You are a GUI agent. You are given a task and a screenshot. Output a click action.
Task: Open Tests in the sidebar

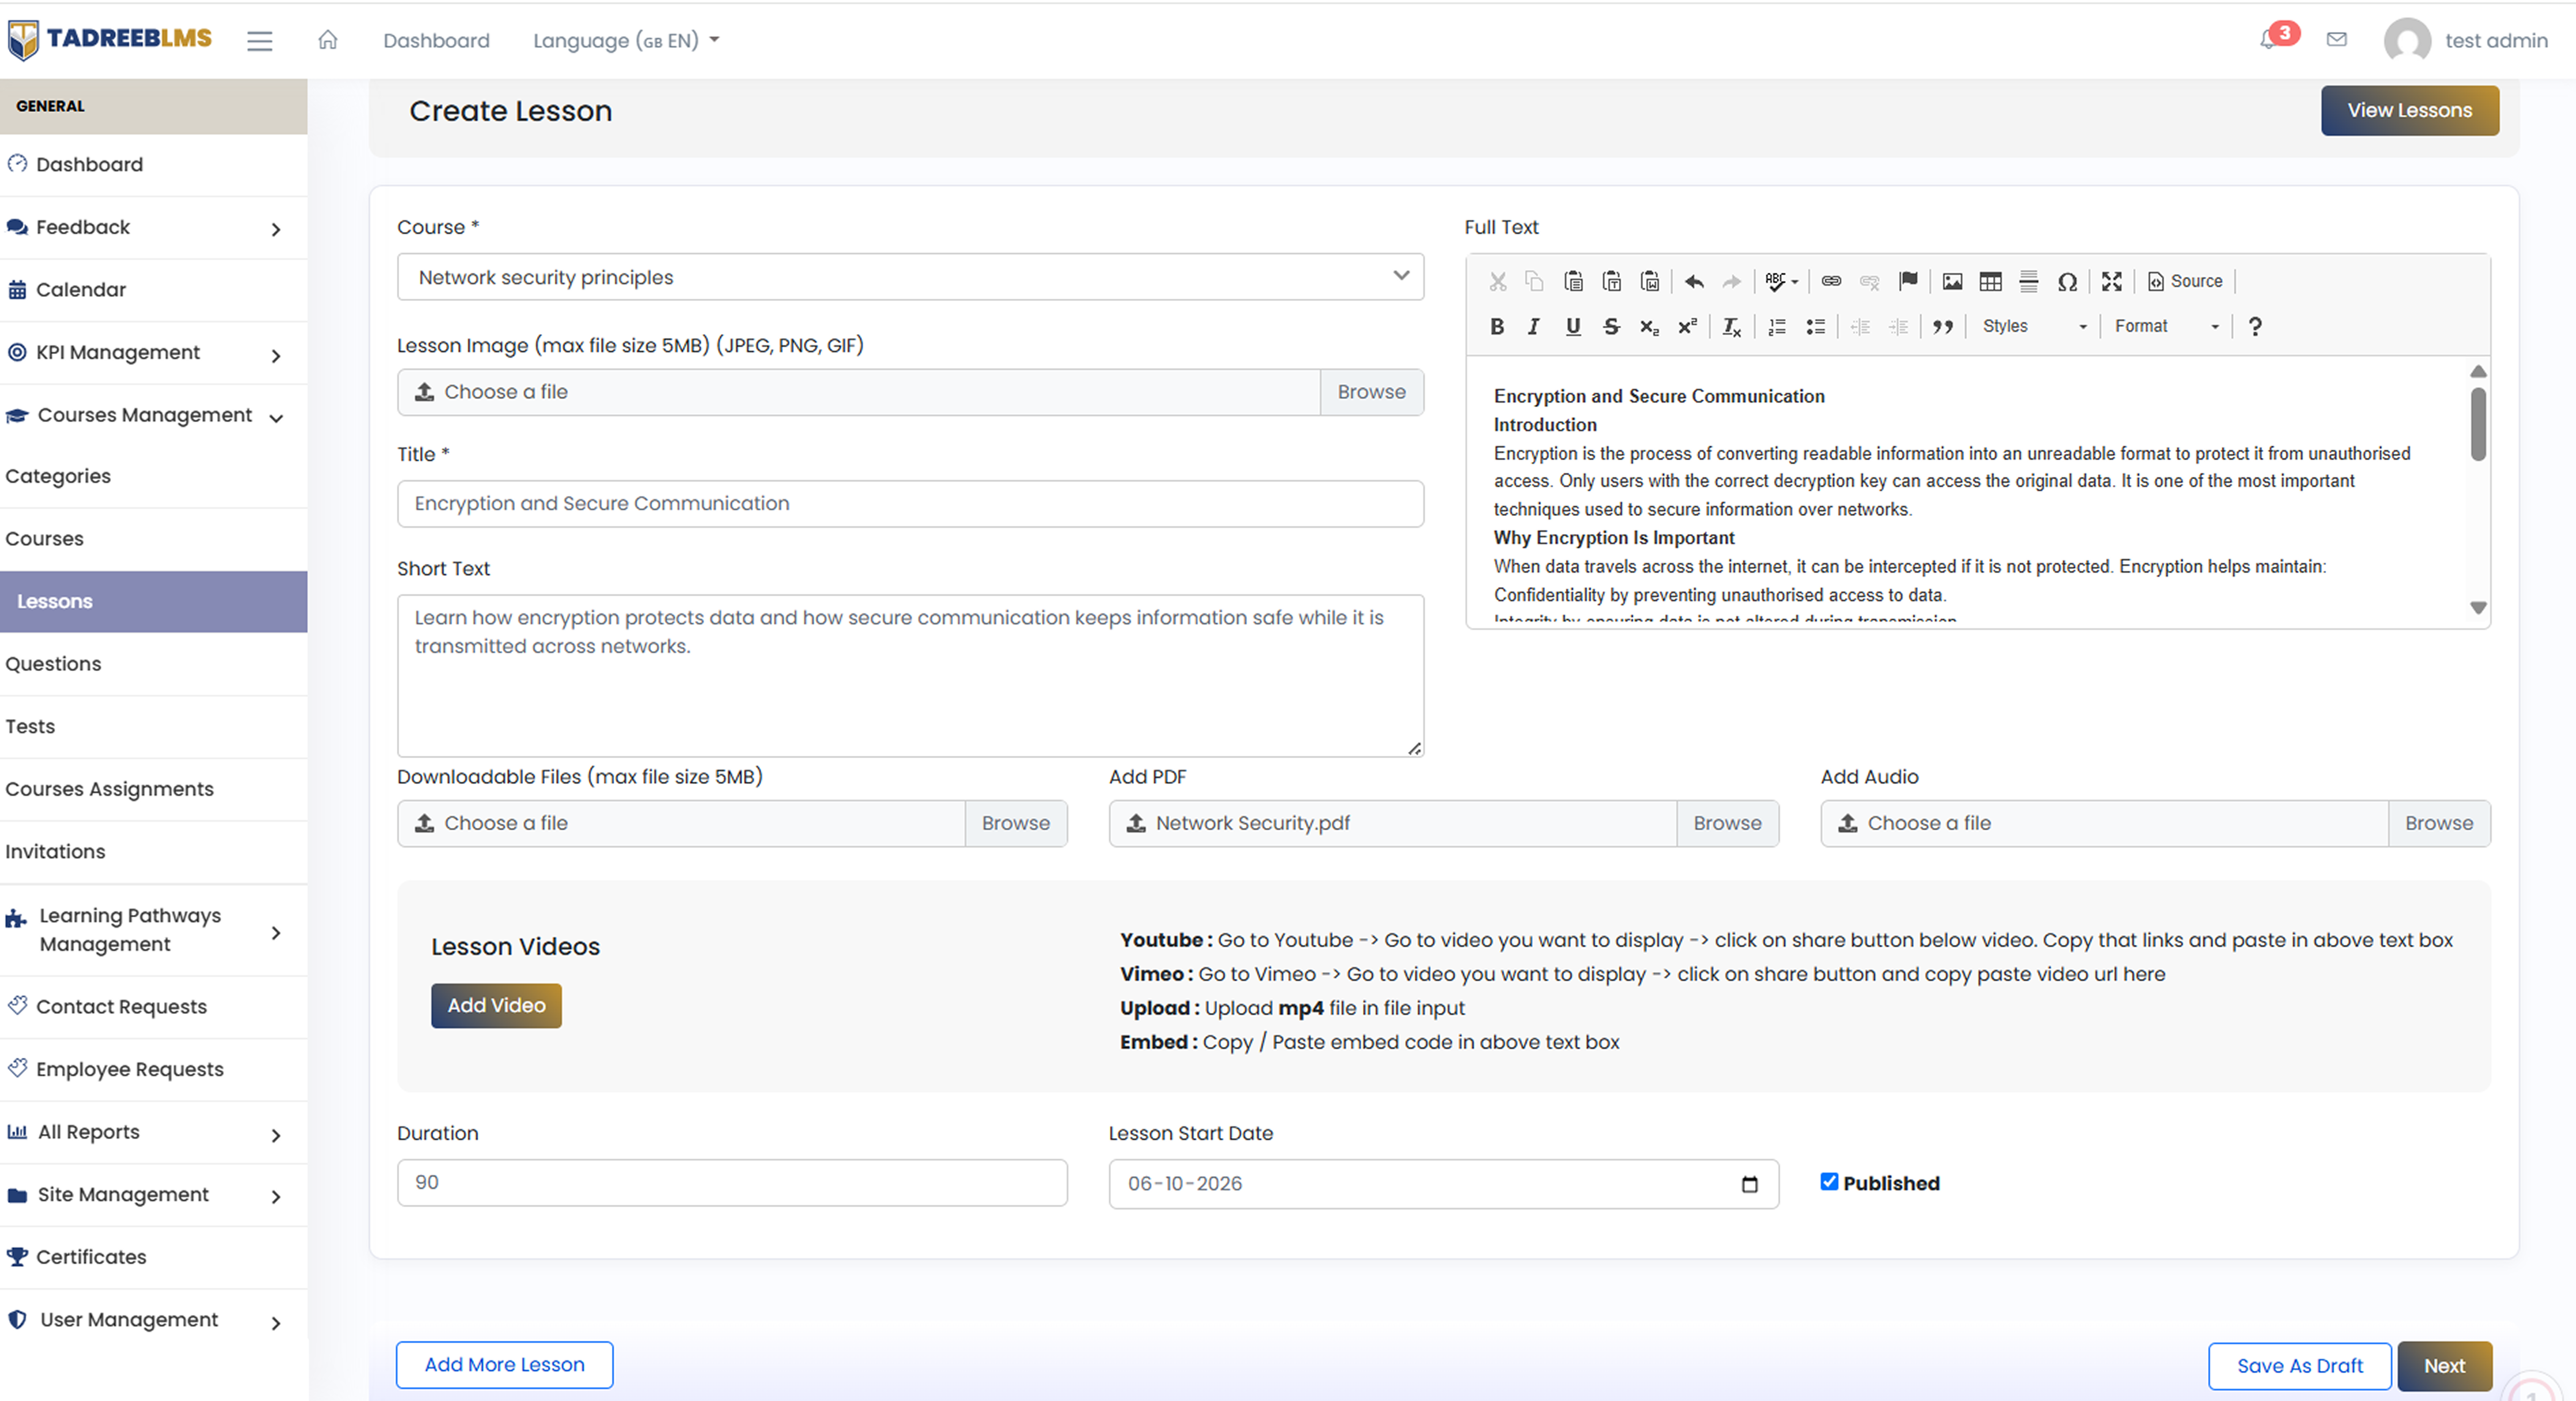tap(153, 727)
